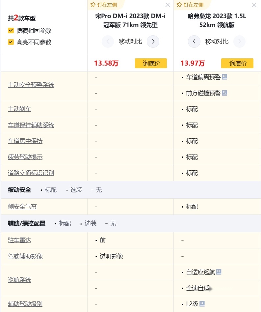Open 驾驶辅助影像 parameter link
This screenshot has height=312, width=261.
[x=25, y=256]
